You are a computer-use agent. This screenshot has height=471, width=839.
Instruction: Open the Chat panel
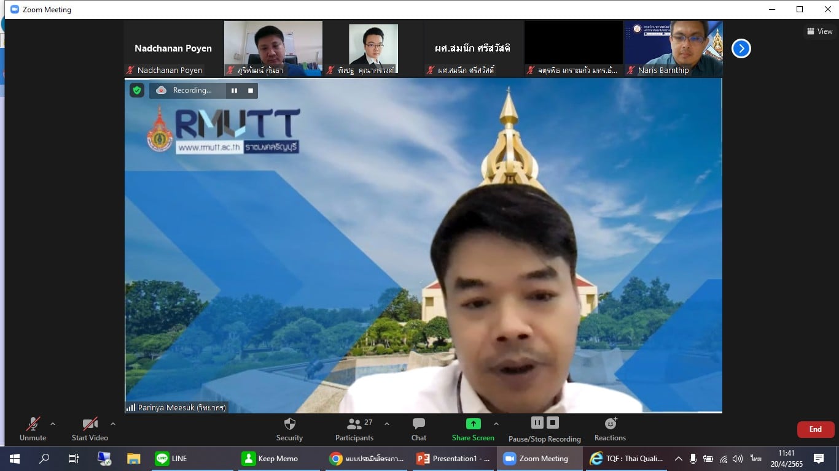(419, 429)
